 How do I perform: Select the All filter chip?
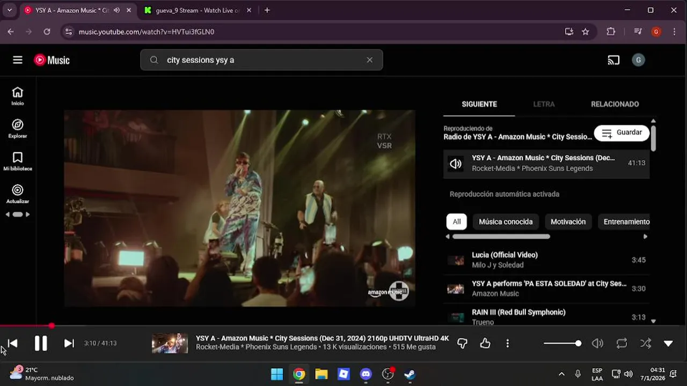[457, 221]
